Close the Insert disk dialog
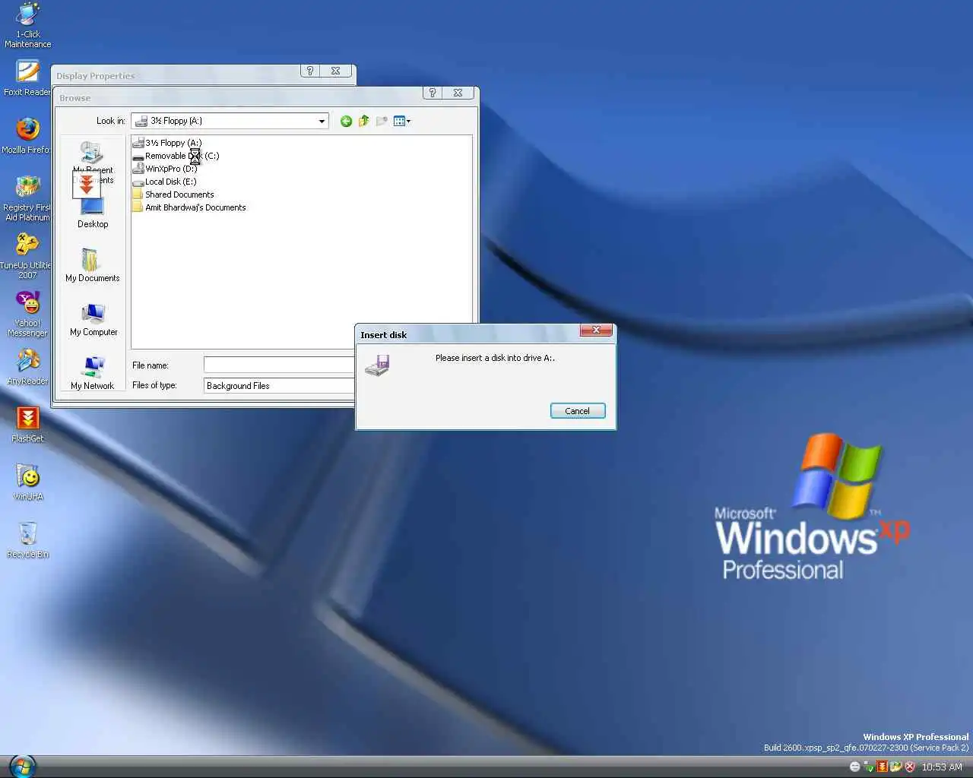This screenshot has height=778, width=973. coord(597,330)
